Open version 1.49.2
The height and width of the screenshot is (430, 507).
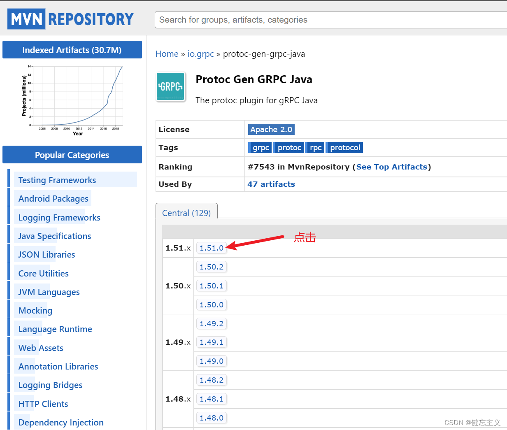[212, 324]
